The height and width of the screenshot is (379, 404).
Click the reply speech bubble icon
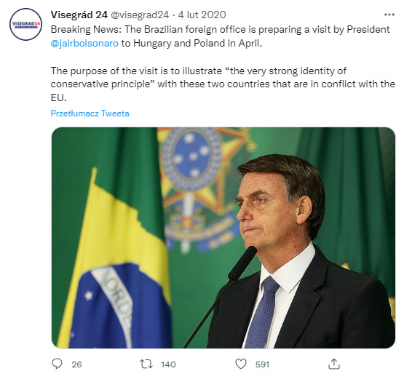[57, 364]
